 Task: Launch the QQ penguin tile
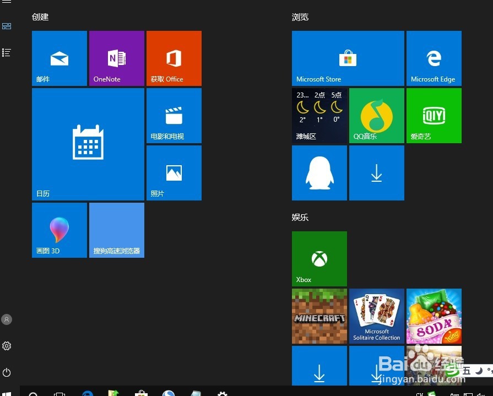pyautogui.click(x=319, y=173)
